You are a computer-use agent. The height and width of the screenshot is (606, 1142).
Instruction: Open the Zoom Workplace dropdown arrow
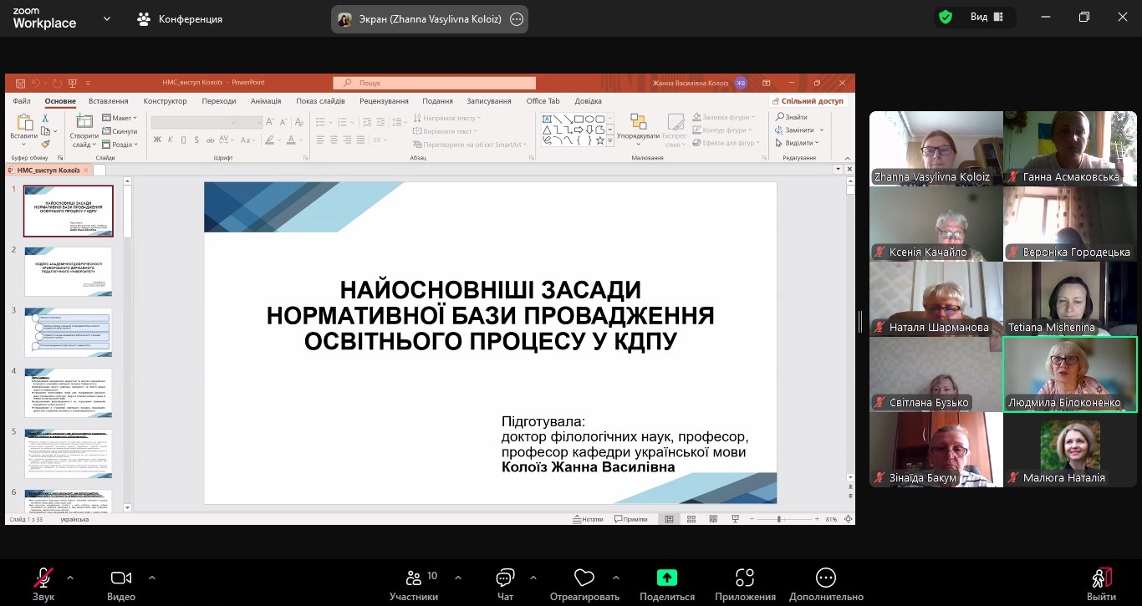(x=107, y=18)
